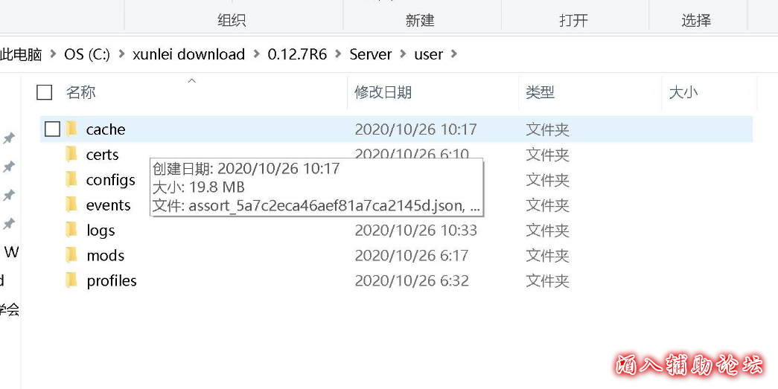Click the 组织 ribbon group label

(x=232, y=21)
